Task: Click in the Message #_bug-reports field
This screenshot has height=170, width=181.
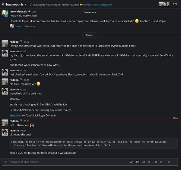Action: pyautogui.click(x=66, y=162)
